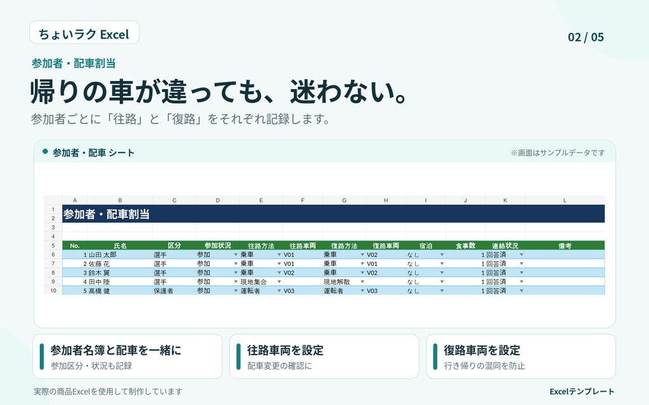Select column A header

coord(75,201)
